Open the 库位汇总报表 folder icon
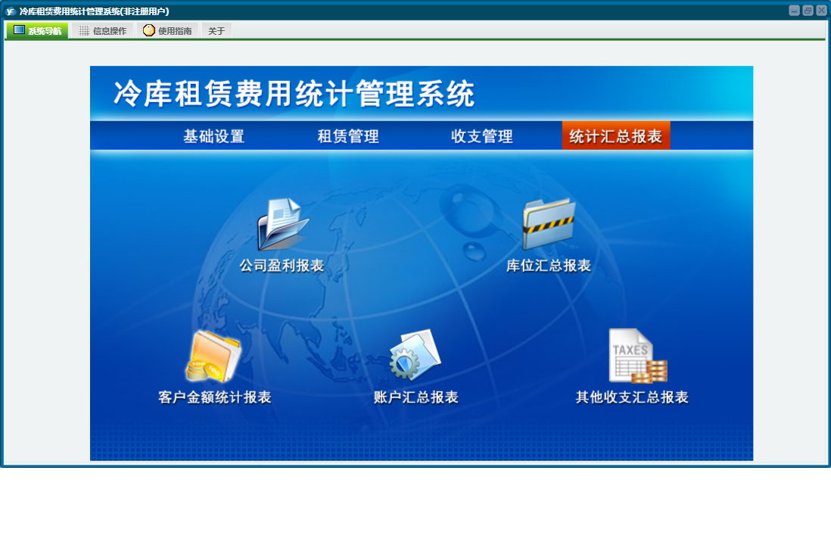 click(549, 225)
